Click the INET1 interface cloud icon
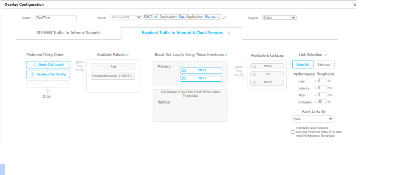This screenshot has height=175, width=412. (x=184, y=70)
